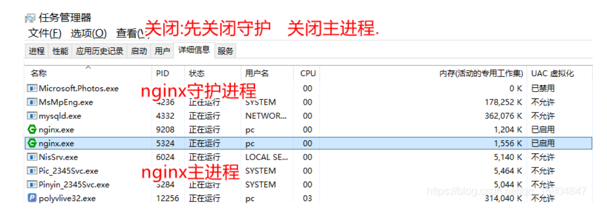Click the NisSrv.exe process icon
607x212 pixels.
(32, 157)
